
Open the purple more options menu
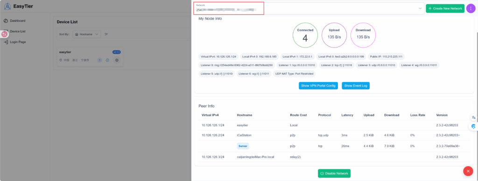(x=471, y=8)
